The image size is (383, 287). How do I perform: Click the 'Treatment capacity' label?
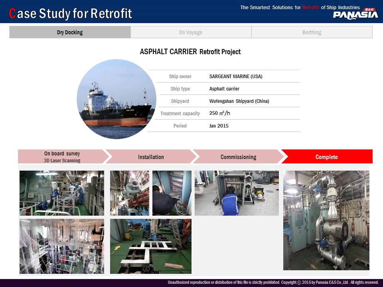point(180,114)
